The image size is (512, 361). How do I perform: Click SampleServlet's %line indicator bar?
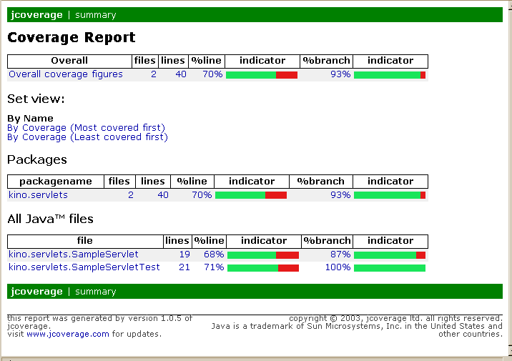click(262, 254)
